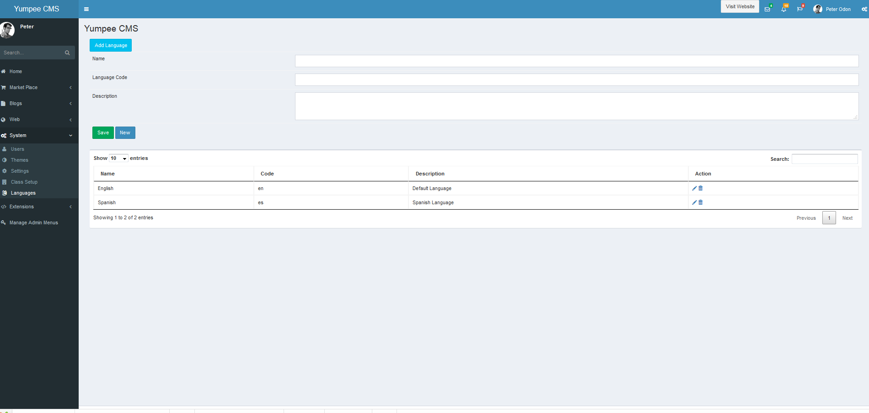Screen dimensions: 869x413
Task: Open the messages envelope icon
Action: point(767,9)
